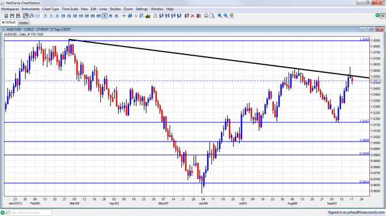The width and height of the screenshot is (386, 216).
Task: Toggle the grid (#) icon
Action: [x=130, y=16]
